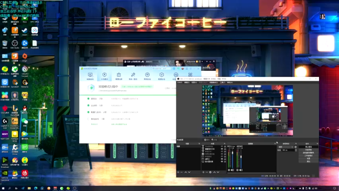Mute 桌面音频 speaker in mixer
The width and height of the screenshot is (339, 191).
tap(241, 170)
